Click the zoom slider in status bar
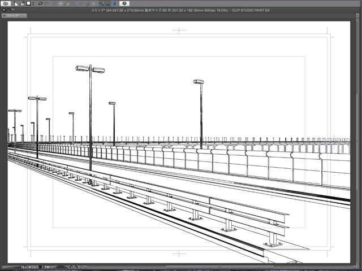The height and width of the screenshot is (271, 362). click(11, 267)
